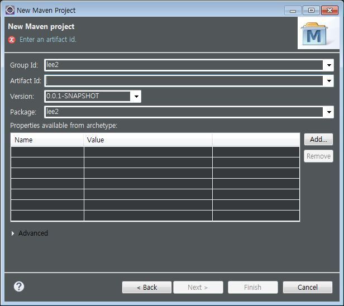Open the Version dropdown arrow

pyautogui.click(x=136, y=96)
